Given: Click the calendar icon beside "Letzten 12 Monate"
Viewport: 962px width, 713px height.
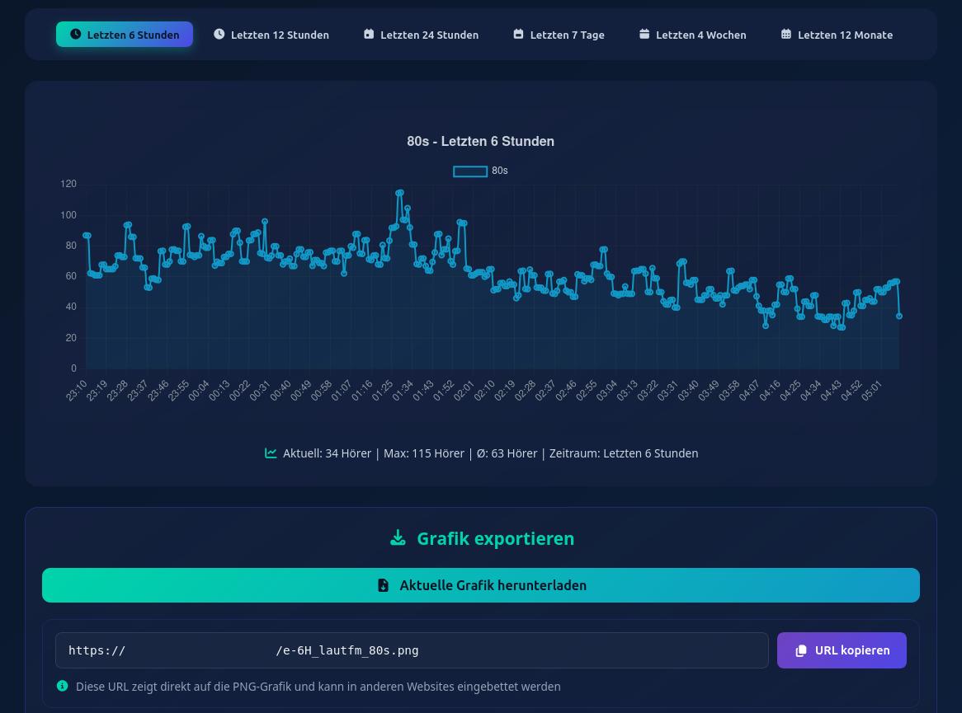Looking at the screenshot, I should pyautogui.click(x=786, y=34).
